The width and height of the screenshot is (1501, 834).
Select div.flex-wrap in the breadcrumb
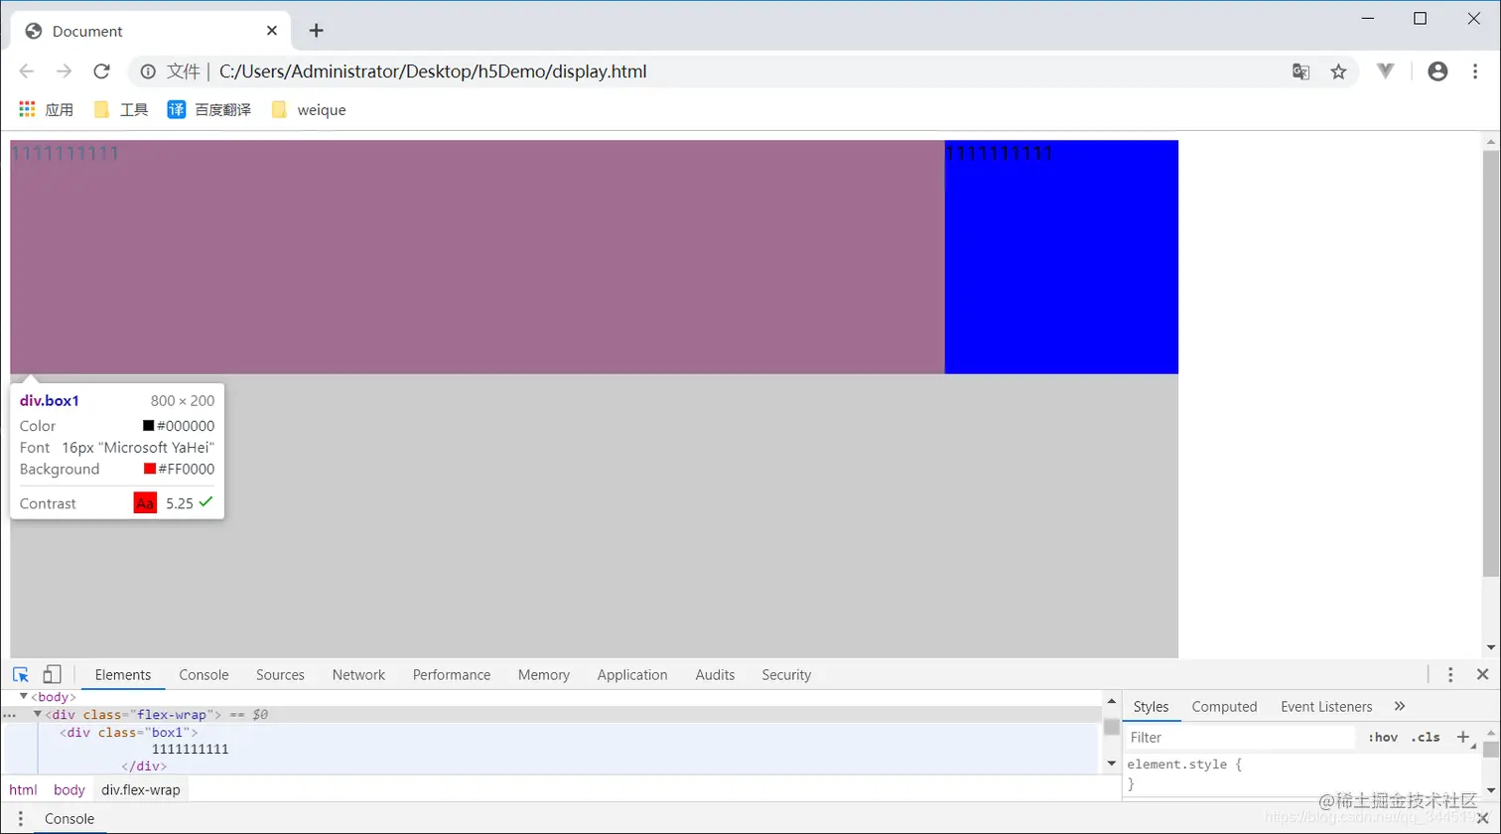tap(141, 790)
